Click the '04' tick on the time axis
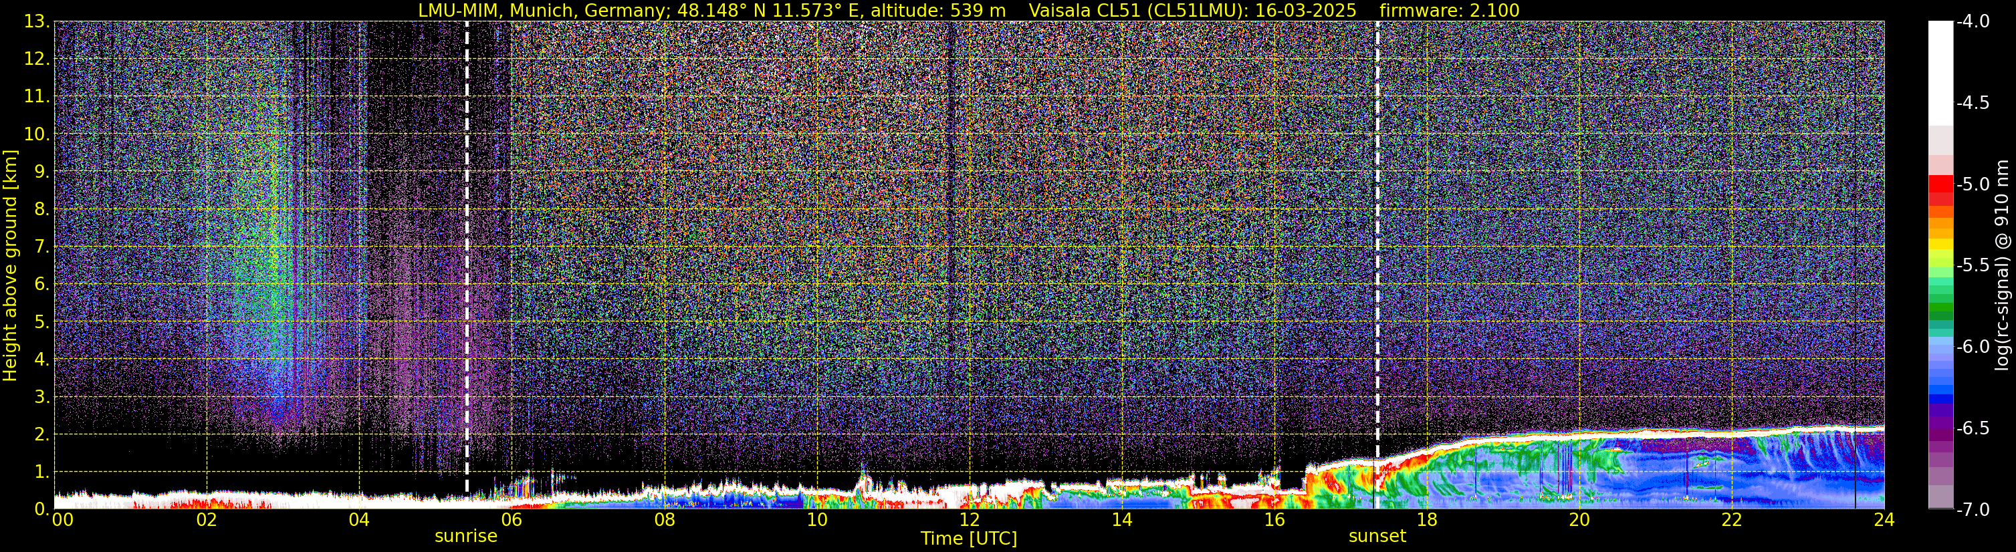2016x552 pixels. pyautogui.click(x=359, y=520)
